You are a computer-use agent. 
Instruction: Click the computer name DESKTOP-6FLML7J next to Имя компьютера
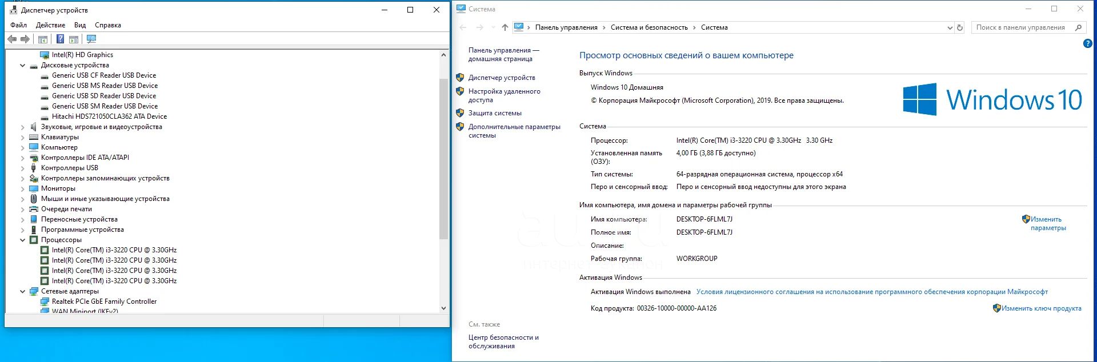coord(704,219)
